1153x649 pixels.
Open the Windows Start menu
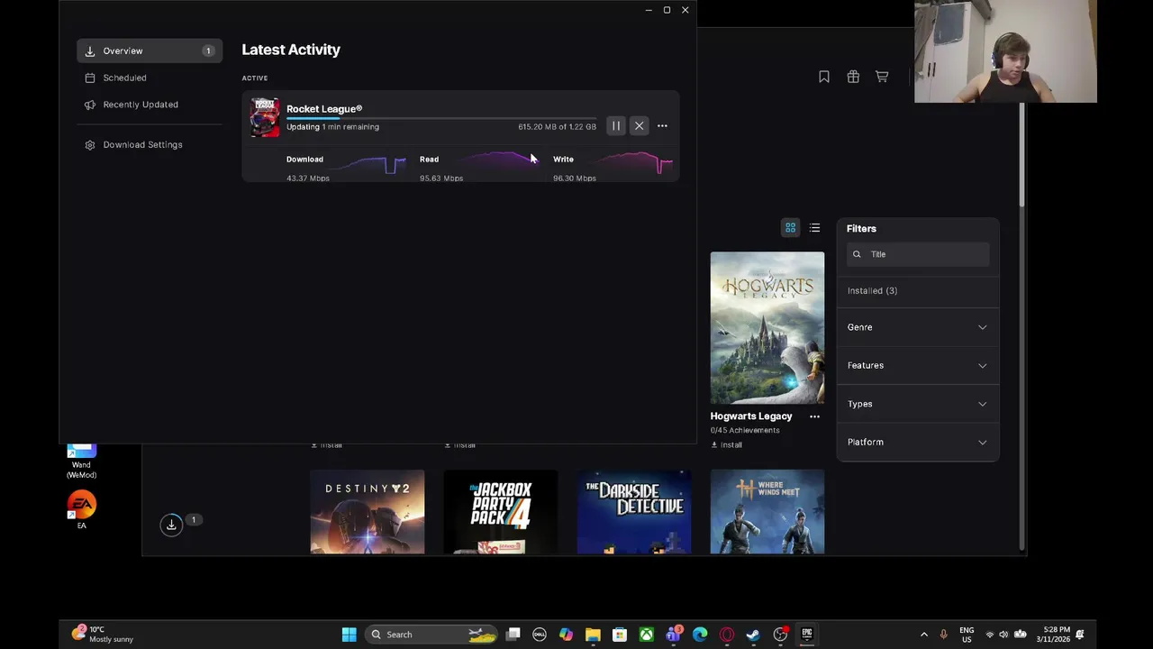pyautogui.click(x=350, y=635)
